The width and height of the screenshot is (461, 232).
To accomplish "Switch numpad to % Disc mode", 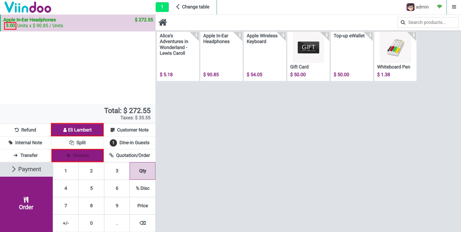I will tap(142, 188).
